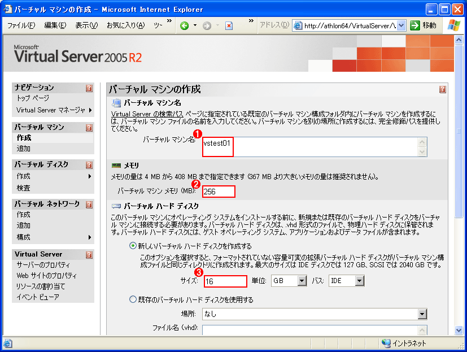Click help icon in Virtual Server panel header

pos(89,255)
